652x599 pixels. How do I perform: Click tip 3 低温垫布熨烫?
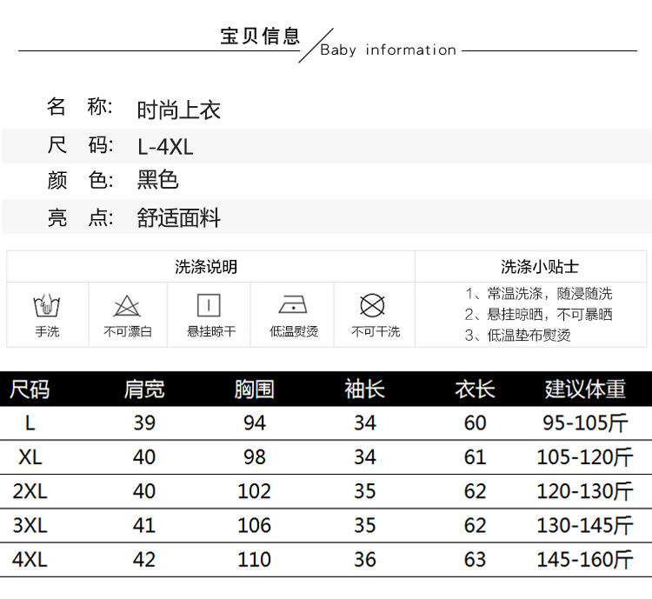coord(518,336)
